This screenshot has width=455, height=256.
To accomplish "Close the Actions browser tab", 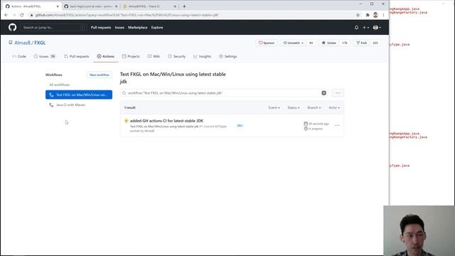I will 58,6.
